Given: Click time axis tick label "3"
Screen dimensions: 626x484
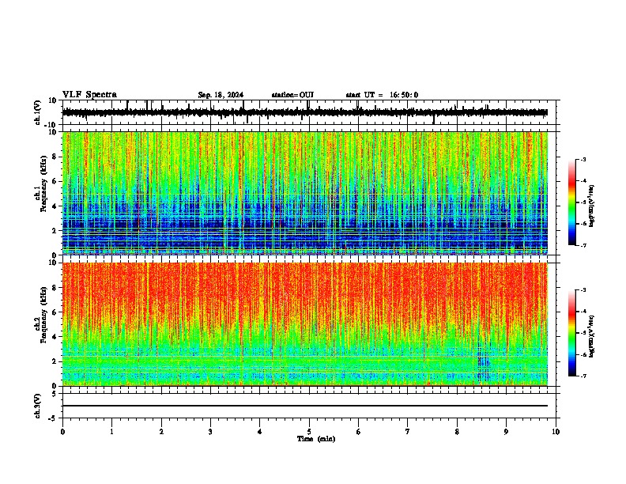Looking at the screenshot, I should tap(210, 432).
